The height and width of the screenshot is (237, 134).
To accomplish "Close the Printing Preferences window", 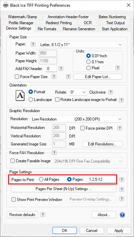I will 129,5.
